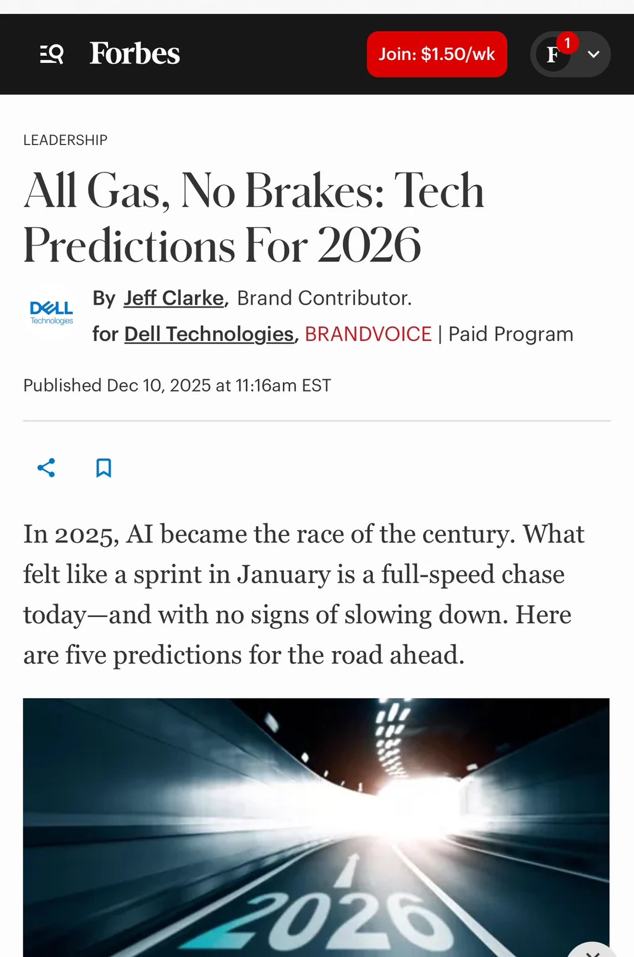This screenshot has width=634, height=957.
Task: Follow the Dell Technologies link
Action: [x=209, y=334]
